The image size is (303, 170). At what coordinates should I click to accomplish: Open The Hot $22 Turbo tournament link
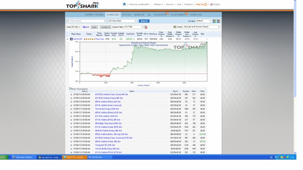pyautogui.click(x=107, y=109)
